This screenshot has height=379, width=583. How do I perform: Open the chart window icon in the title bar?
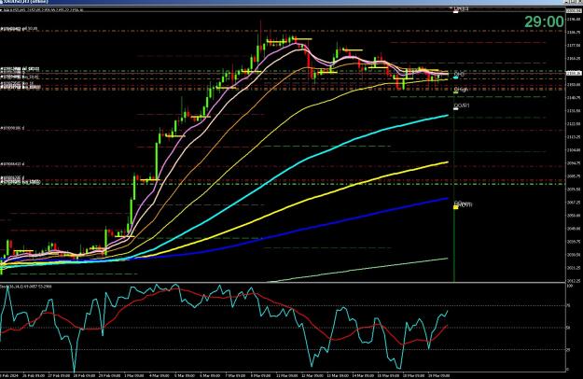coord(3,2)
